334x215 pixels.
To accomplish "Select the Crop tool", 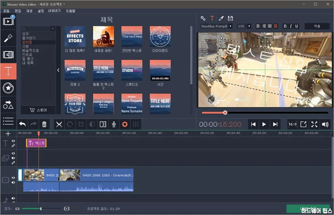I will coord(81,124).
